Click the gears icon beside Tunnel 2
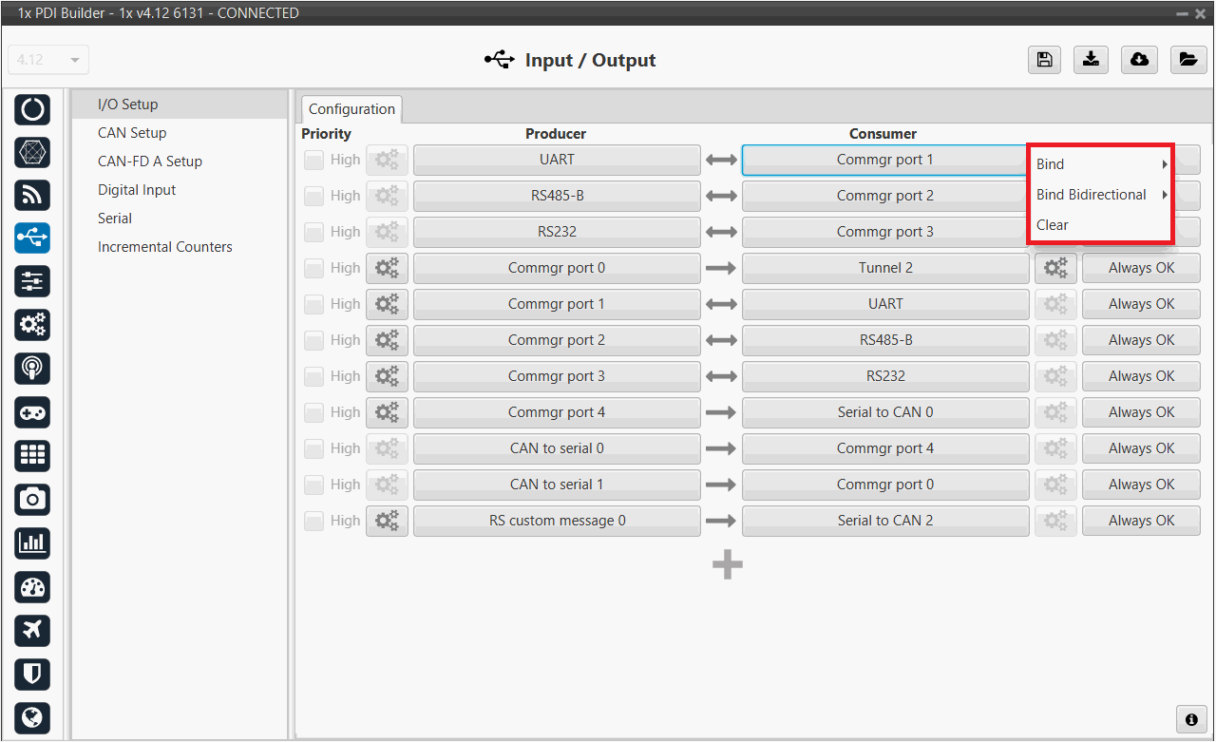Viewport: 1216px width, 742px height. point(1054,268)
